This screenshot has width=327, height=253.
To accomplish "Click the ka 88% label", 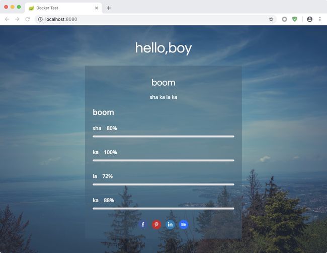I will click(103, 200).
